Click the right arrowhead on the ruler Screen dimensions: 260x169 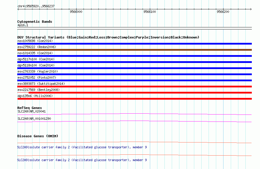(x=251, y=9)
